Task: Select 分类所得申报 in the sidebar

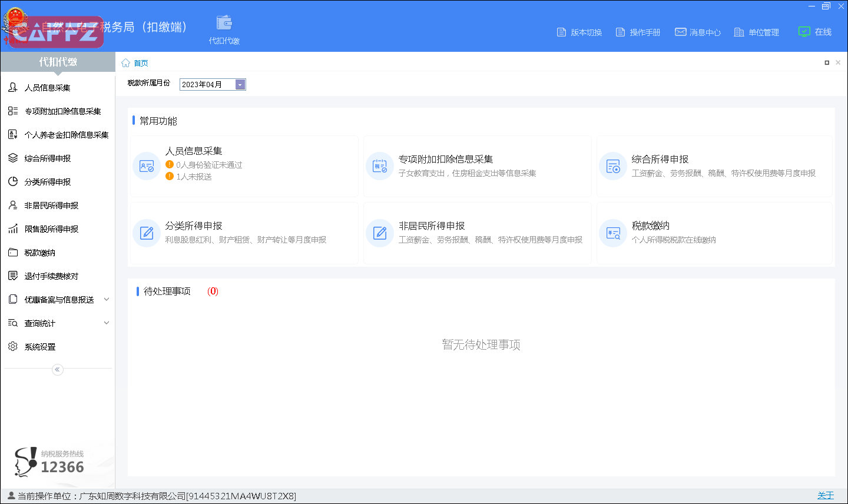Action: click(47, 182)
